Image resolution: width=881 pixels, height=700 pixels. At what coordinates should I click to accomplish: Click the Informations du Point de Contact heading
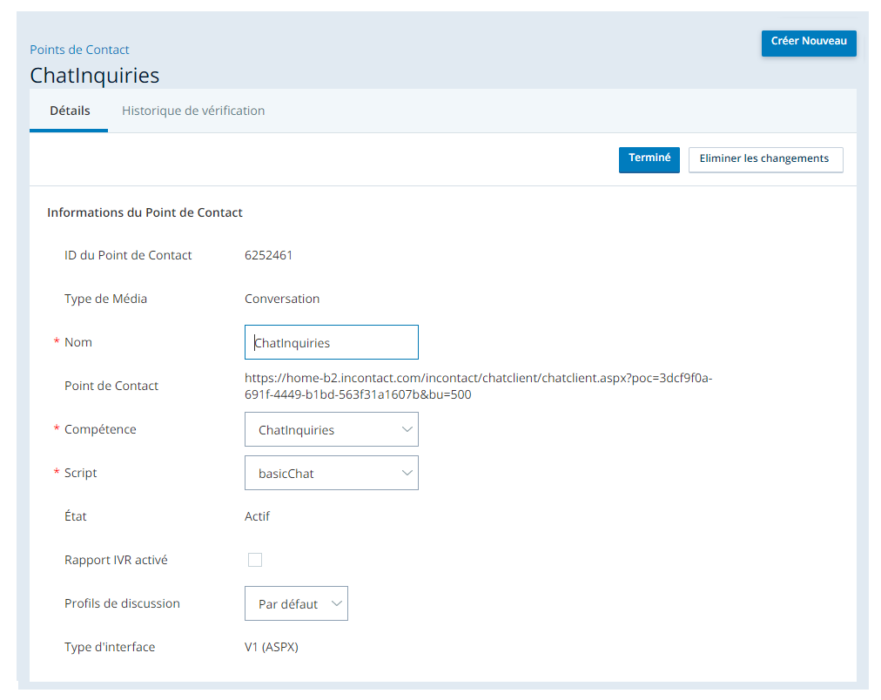pyautogui.click(x=145, y=212)
